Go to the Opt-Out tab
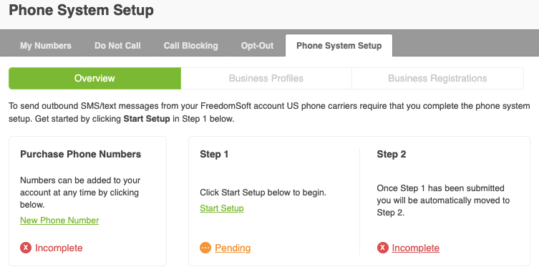Screen dimensions: 539x267 257,46
